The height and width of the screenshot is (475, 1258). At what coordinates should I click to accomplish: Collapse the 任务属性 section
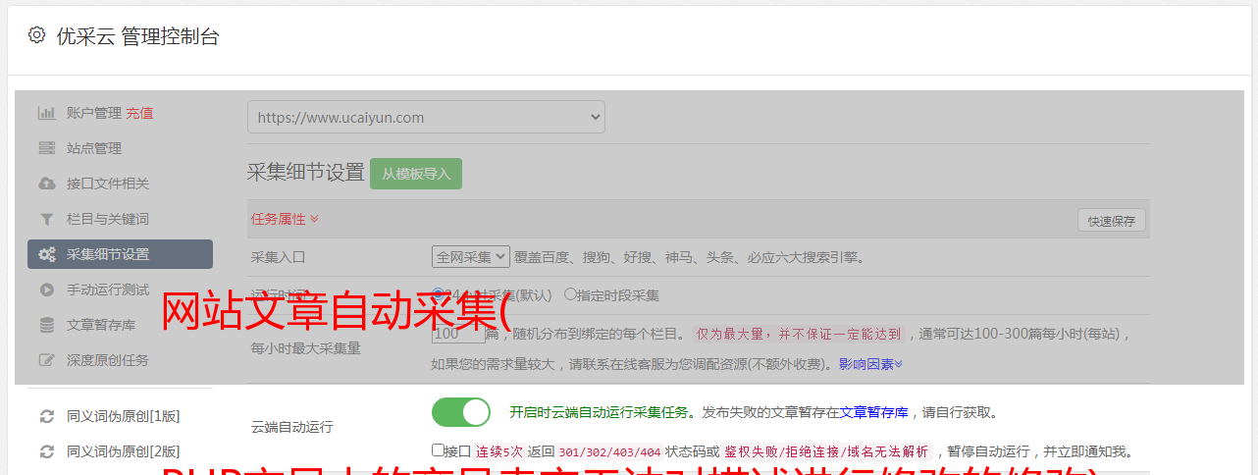(x=285, y=219)
